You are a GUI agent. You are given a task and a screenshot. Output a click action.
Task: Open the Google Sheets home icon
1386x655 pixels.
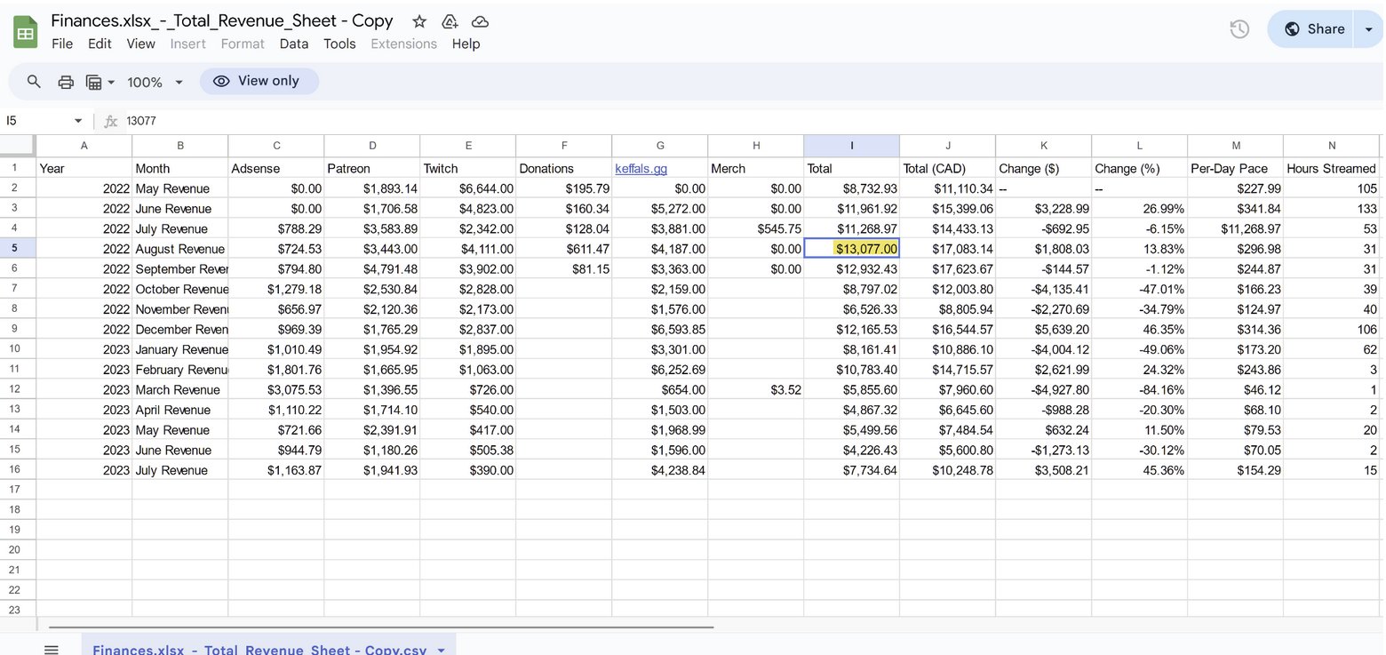click(x=25, y=33)
